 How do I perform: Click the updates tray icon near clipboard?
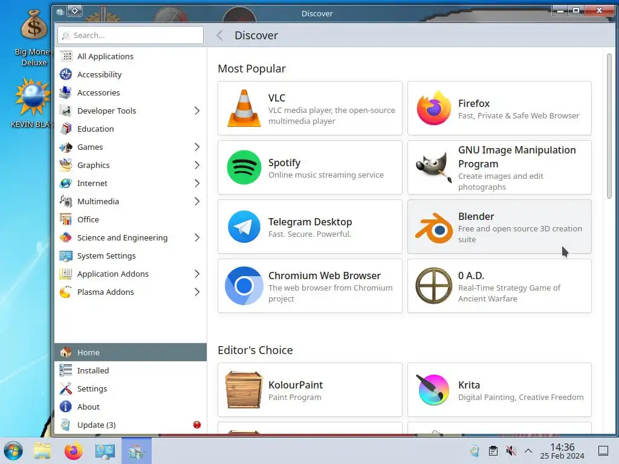(475, 451)
